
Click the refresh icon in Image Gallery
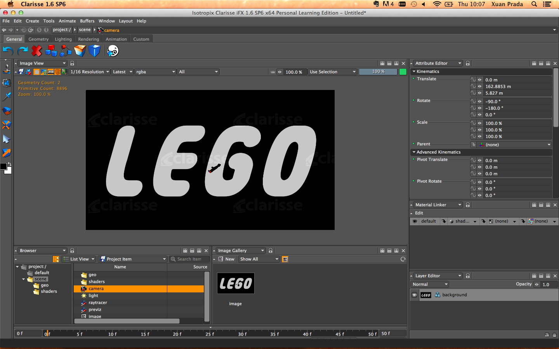[403, 259]
